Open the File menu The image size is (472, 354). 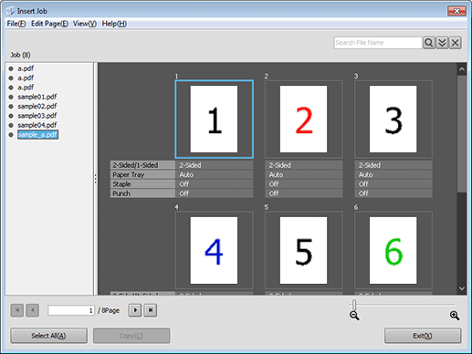point(16,24)
